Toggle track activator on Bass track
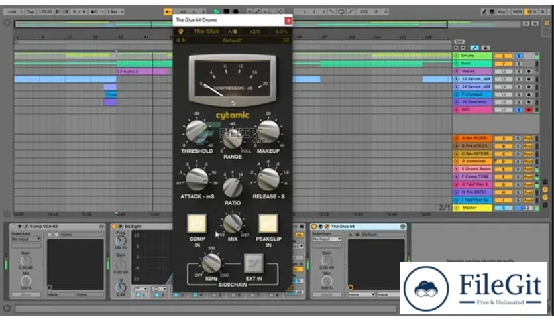This screenshot has width=554, height=321. pos(504,64)
